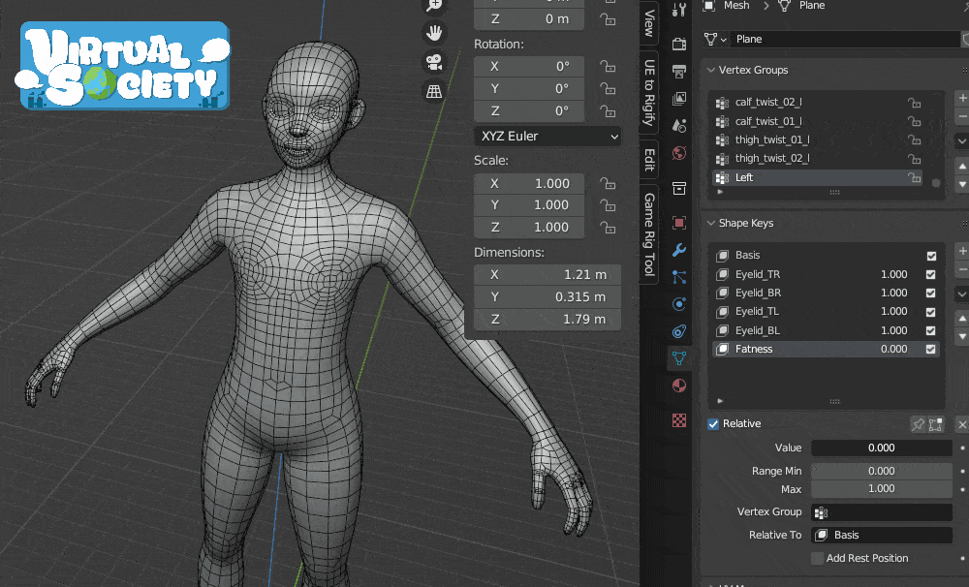Open the Material sphere properties tab
The image size is (969, 587).
[x=679, y=386]
